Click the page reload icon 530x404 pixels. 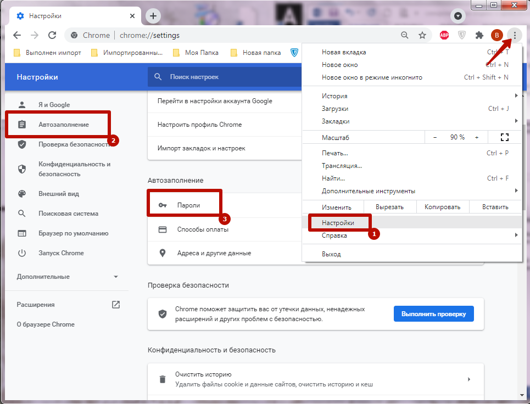[52, 35]
